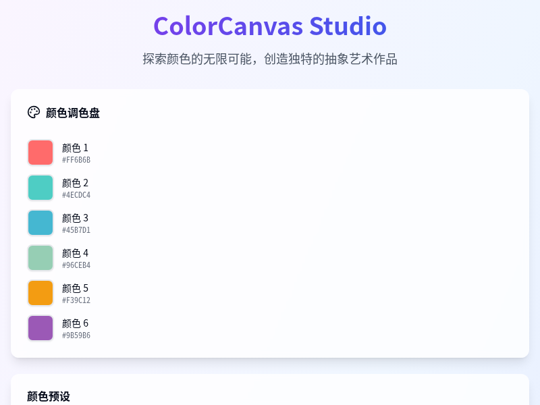Open the orange 颜色 5 color swatch
Image resolution: width=540 pixels, height=405 pixels.
click(x=40, y=293)
